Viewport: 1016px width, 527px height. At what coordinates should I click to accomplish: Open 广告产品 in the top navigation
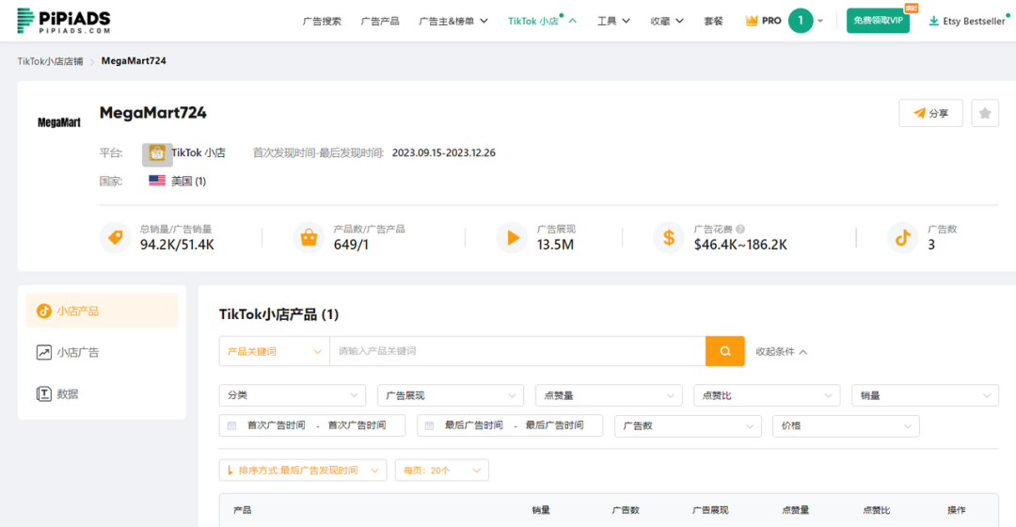click(380, 22)
